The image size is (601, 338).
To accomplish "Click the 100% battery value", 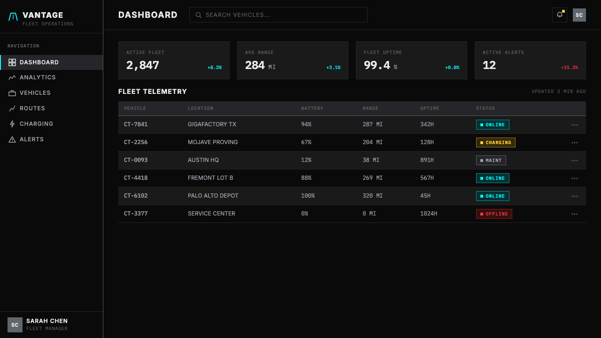I will pos(308,196).
